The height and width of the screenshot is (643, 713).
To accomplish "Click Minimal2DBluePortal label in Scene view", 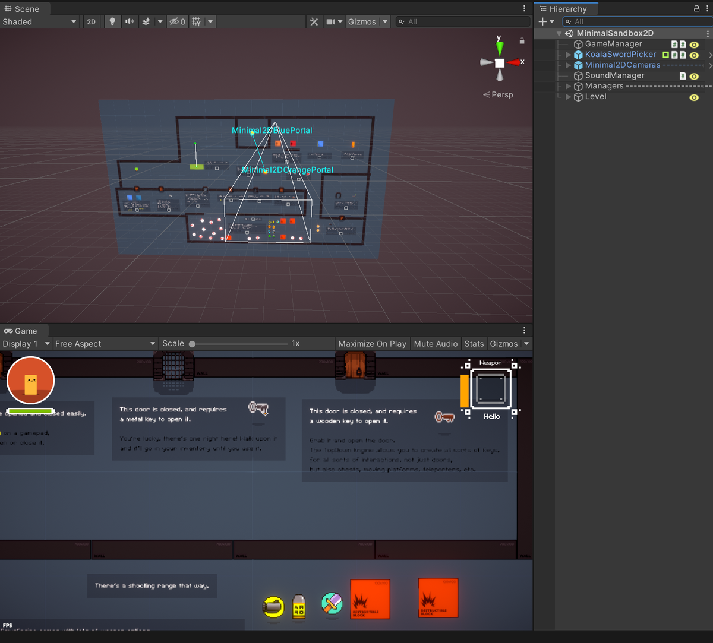I will click(x=272, y=130).
